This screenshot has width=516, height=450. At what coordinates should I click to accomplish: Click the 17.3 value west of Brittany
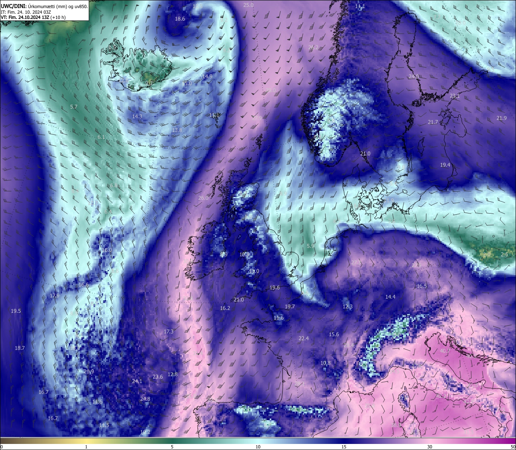169,331
